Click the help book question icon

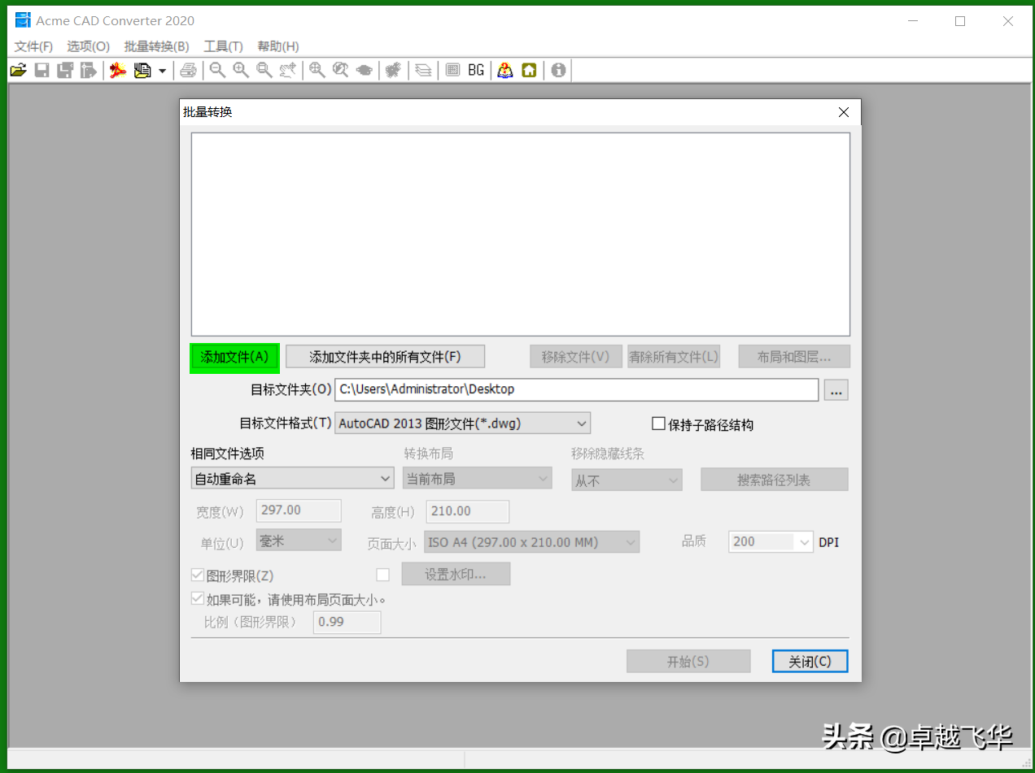tap(505, 71)
